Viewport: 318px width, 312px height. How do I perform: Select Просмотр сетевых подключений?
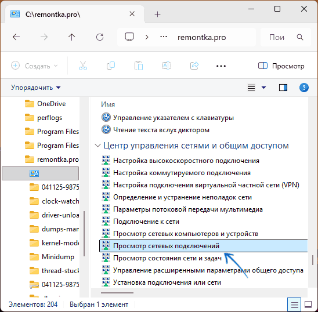(x=204, y=246)
